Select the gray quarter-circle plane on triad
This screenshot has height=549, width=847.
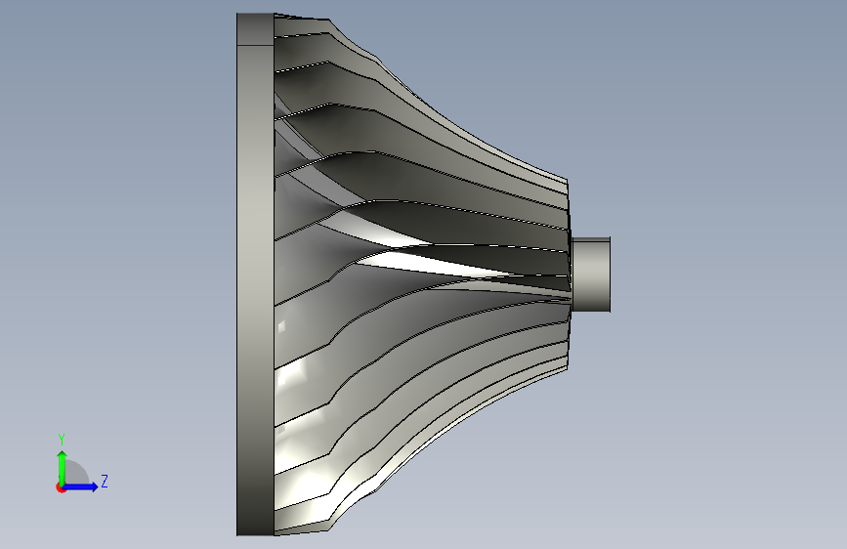(75, 473)
